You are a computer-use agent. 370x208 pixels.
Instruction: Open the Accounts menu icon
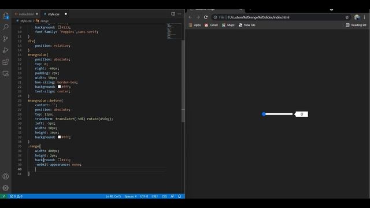pos(6,176)
